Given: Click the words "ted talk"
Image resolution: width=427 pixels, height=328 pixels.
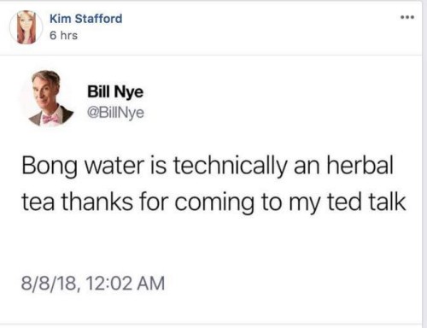Looking at the screenshot, I should (366, 202).
